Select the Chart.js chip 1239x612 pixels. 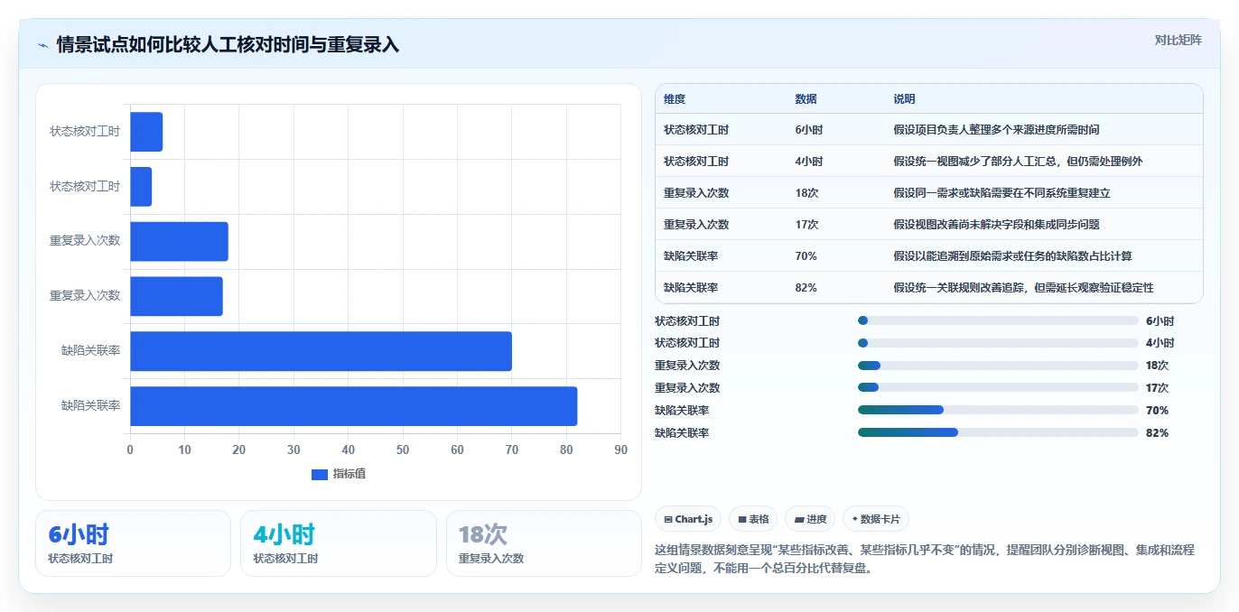point(688,519)
